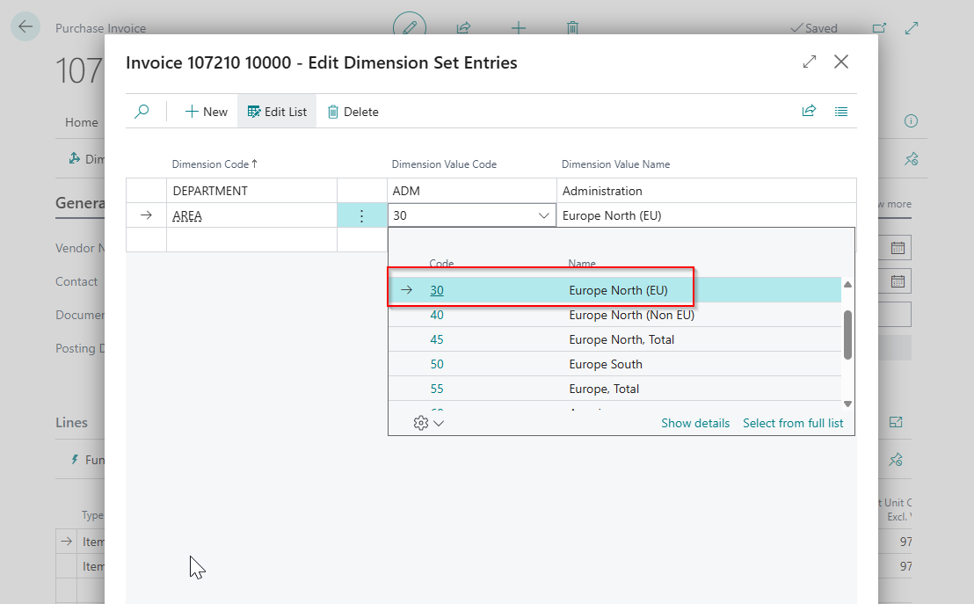Viewport: 974px width, 604px height.
Task: Go back with Purchase Invoice back arrow
Action: (x=25, y=26)
